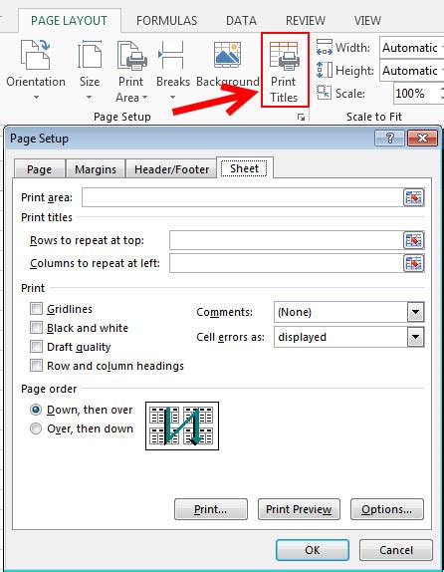This screenshot has height=572, width=444.
Task: Open the Comments dropdown
Action: [x=415, y=312]
